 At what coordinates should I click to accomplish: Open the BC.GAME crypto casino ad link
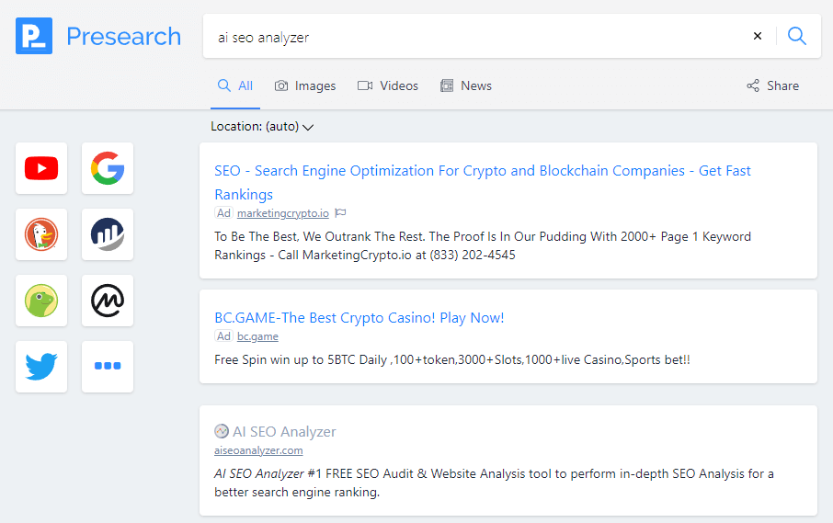[359, 318]
